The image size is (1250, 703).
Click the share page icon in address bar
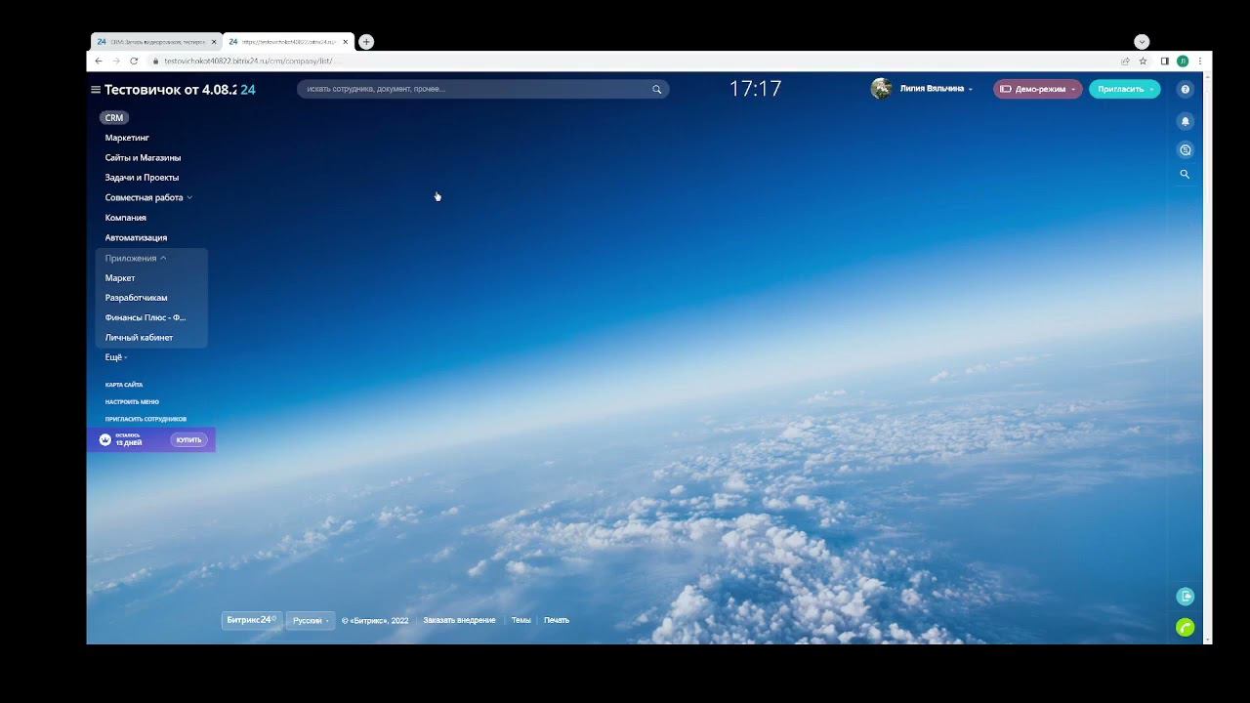pyautogui.click(x=1125, y=61)
